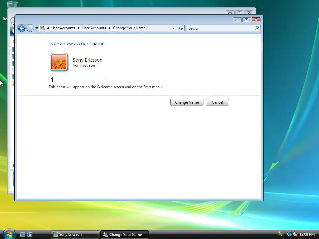This screenshot has width=319, height=239.
Task: Focus the Search box
Action: 220,28
